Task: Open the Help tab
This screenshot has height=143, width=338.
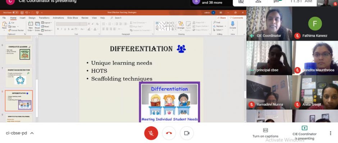Action: click(102, 18)
